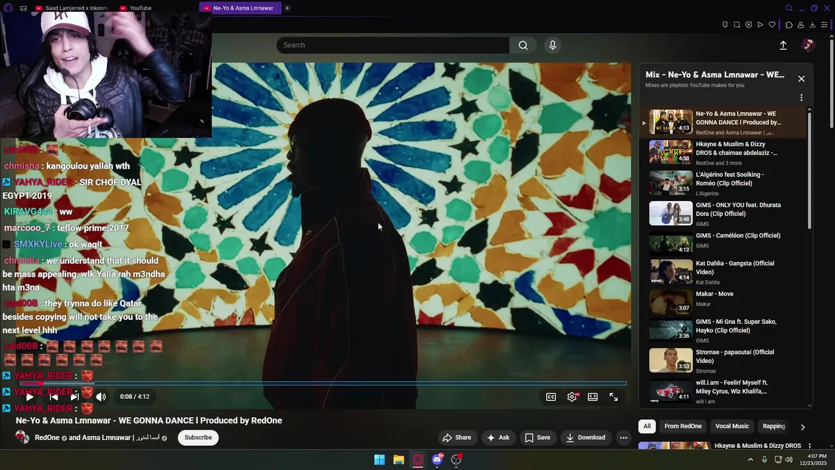Play GIMS - Caméléon (Clip Officiel)
This screenshot has width=835, height=470.
click(x=723, y=243)
